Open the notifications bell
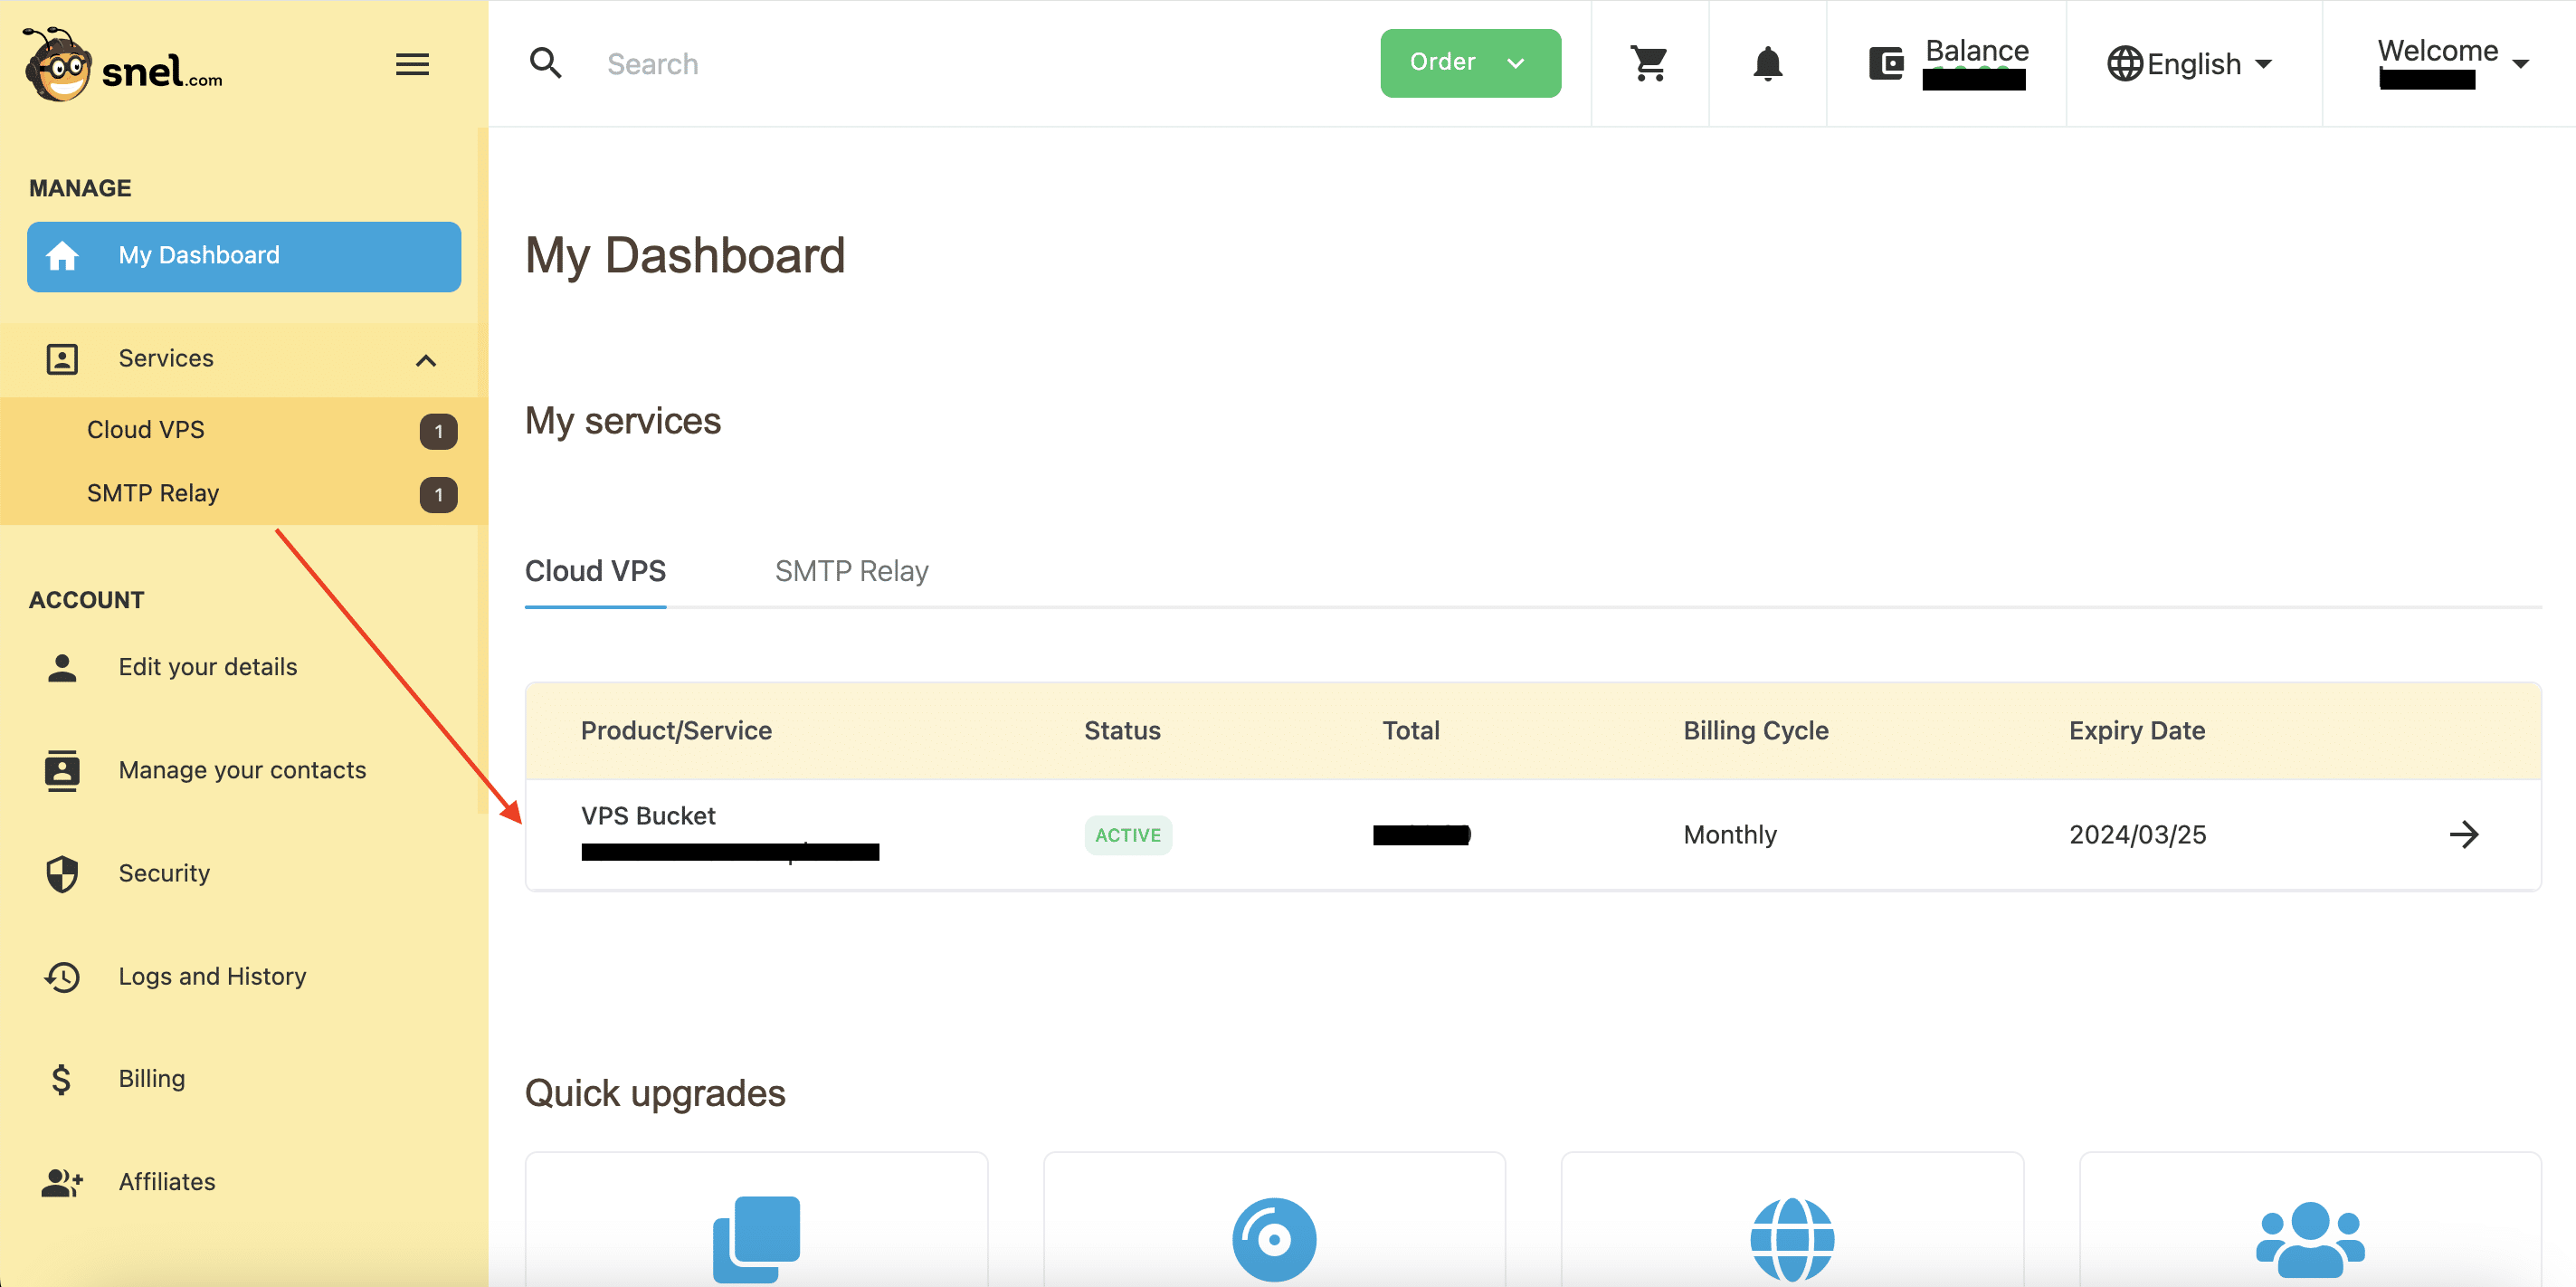Image resolution: width=2576 pixels, height=1287 pixels. (1767, 63)
